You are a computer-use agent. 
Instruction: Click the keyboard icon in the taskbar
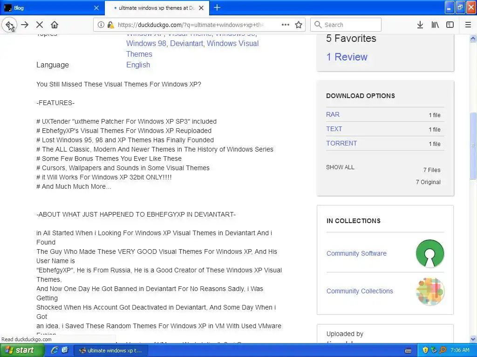tap(408, 350)
